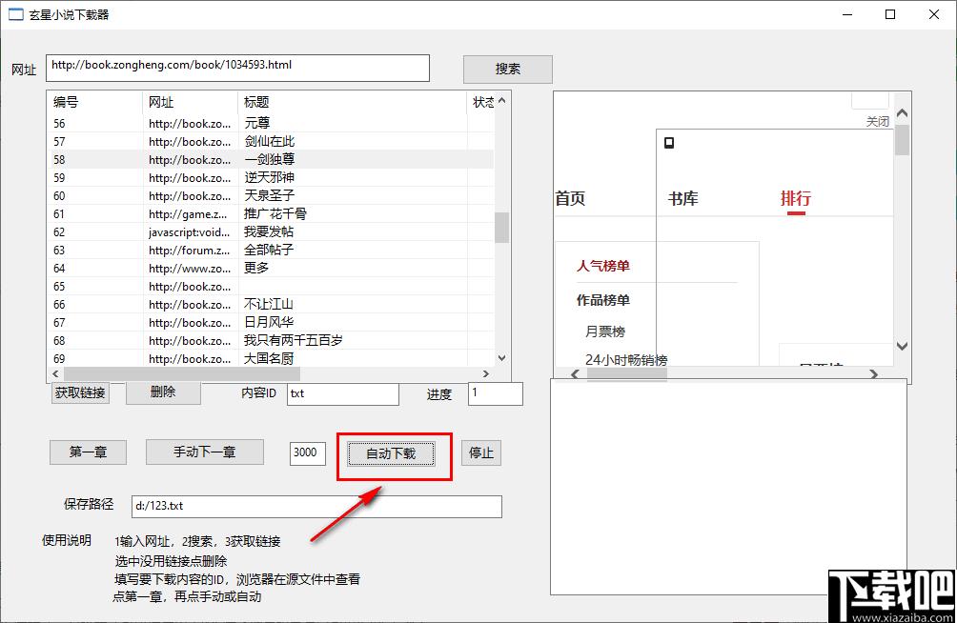Click the 停止 button
The width and height of the screenshot is (957, 623).
[481, 453]
